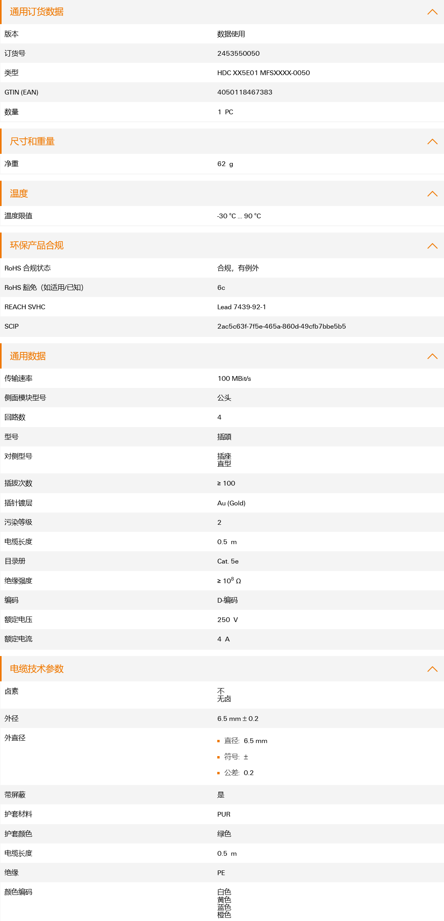Click transmission rate value 100 MBit/s
Screen dimensions: 444x921
pos(234,378)
